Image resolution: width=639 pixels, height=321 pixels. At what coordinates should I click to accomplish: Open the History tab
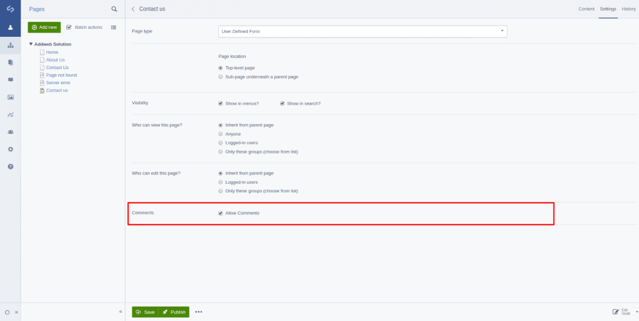628,9
